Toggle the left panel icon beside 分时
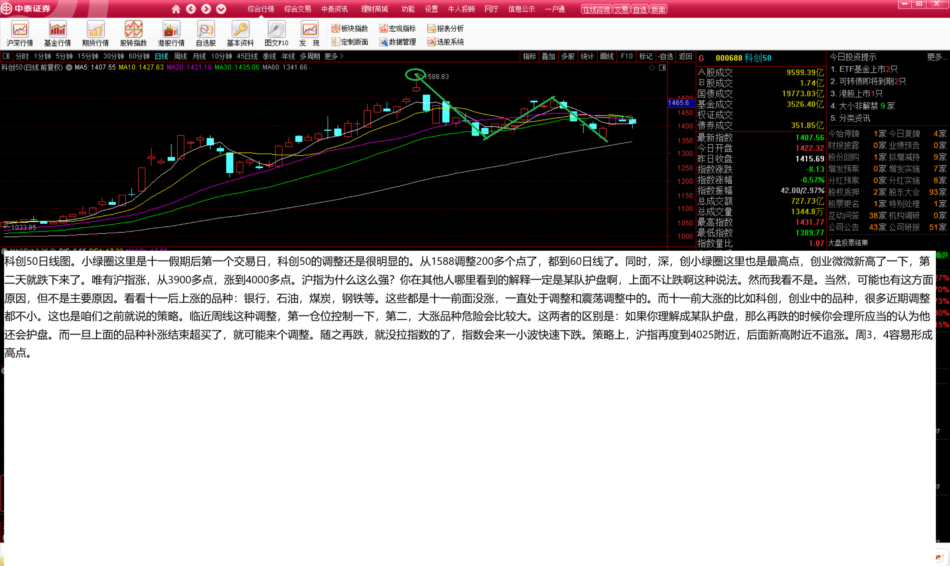950x566 pixels. [x=6, y=56]
